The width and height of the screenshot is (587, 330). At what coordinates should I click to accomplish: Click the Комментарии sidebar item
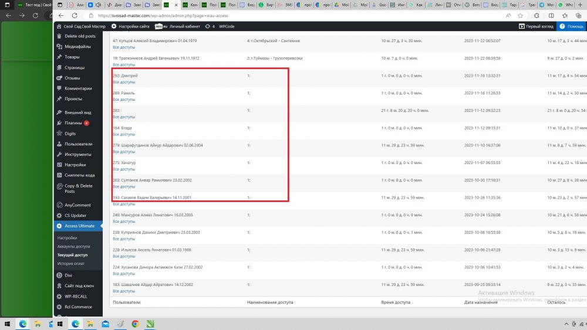tap(78, 89)
